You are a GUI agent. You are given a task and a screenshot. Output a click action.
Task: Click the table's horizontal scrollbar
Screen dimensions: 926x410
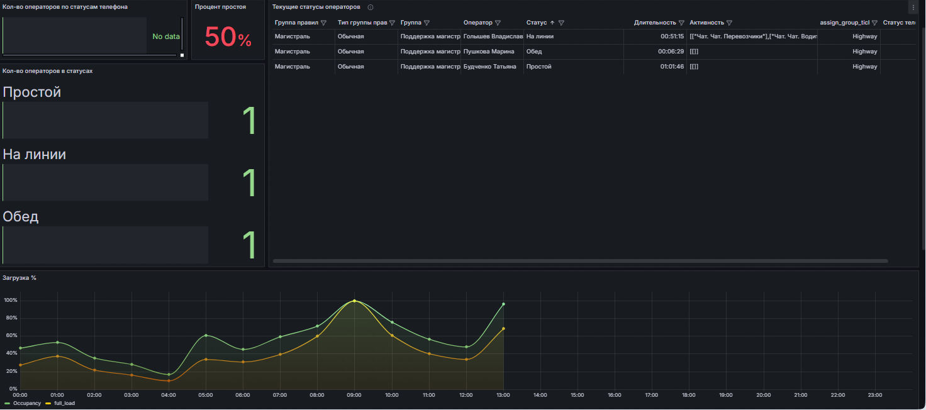pyautogui.click(x=580, y=261)
